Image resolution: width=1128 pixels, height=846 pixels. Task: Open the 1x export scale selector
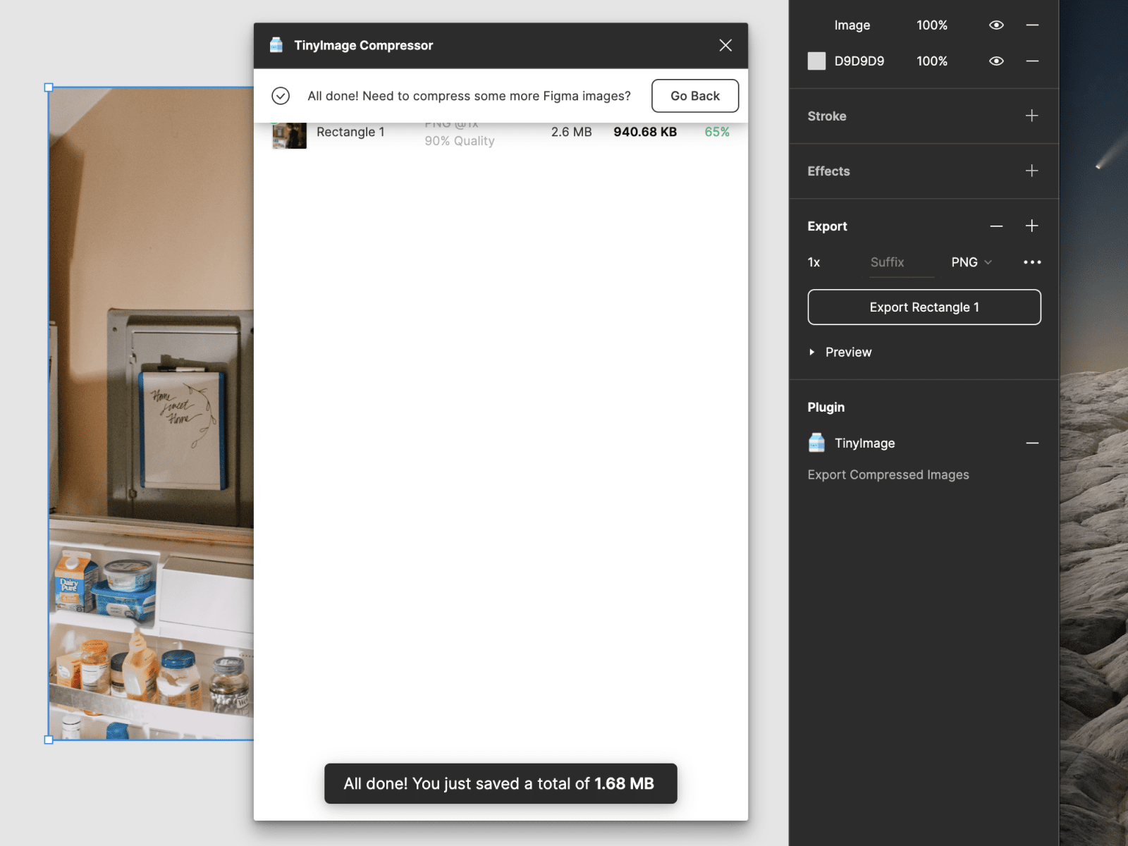click(814, 262)
